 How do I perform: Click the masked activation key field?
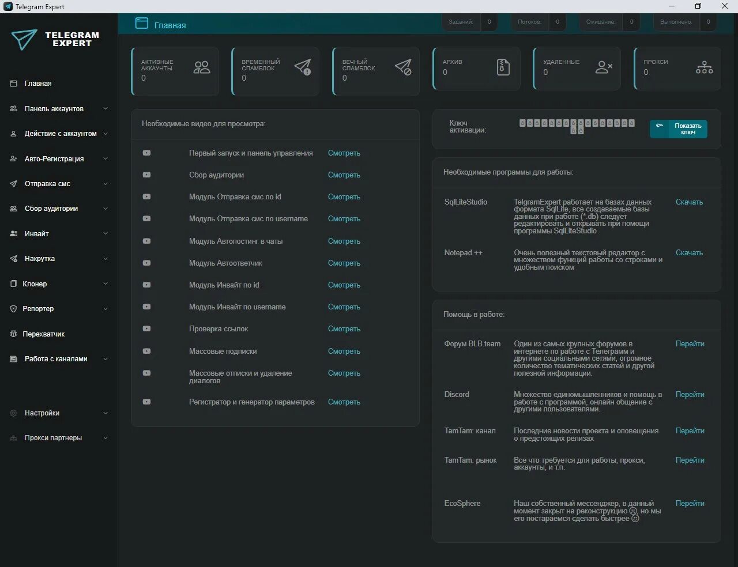pyautogui.click(x=577, y=127)
